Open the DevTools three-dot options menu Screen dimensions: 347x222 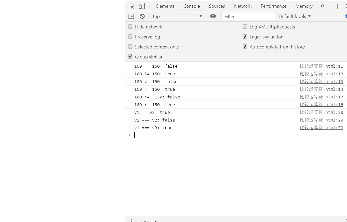coord(337,6)
